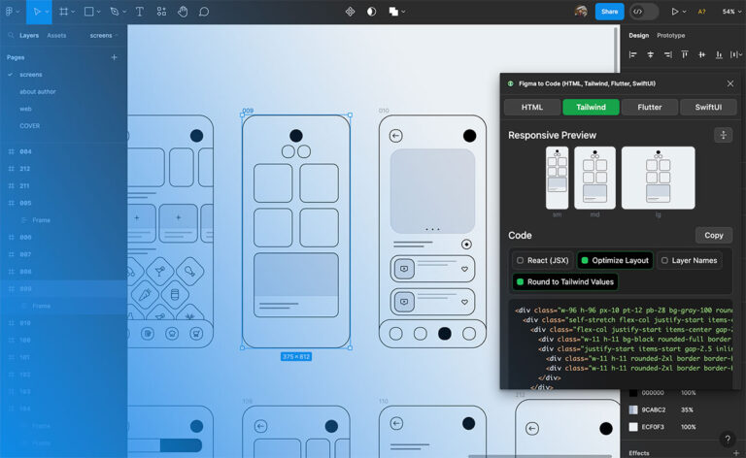Add a new page with plus icon
Viewport: 746px width, 458px height.
(x=115, y=57)
